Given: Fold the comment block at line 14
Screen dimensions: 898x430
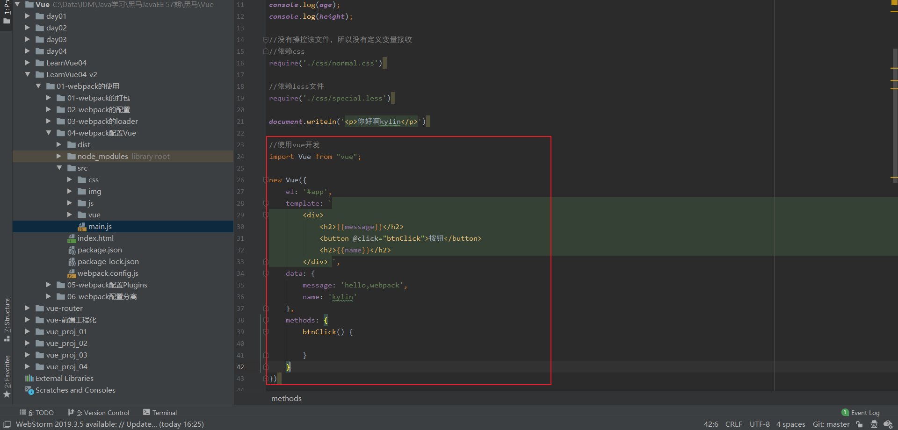Looking at the screenshot, I should (266, 40).
